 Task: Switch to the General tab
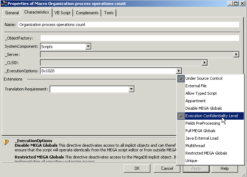[x=12, y=13]
